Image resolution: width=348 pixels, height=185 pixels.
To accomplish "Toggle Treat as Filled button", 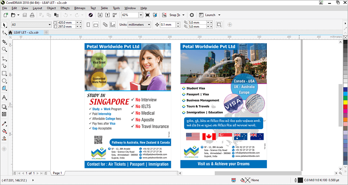I will point(219,25).
